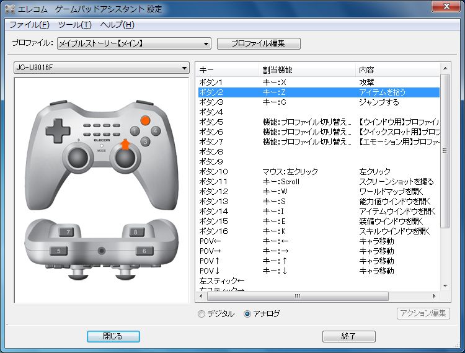The width and height of the screenshot is (465, 353).
Task: Click the D-pad cross on the gamepad
Action: [58, 131]
